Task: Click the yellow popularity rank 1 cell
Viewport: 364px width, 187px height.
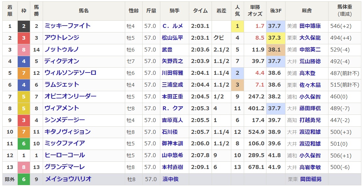Action: [x=237, y=26]
